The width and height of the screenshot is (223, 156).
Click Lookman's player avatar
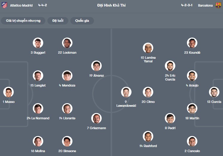(67, 43)
